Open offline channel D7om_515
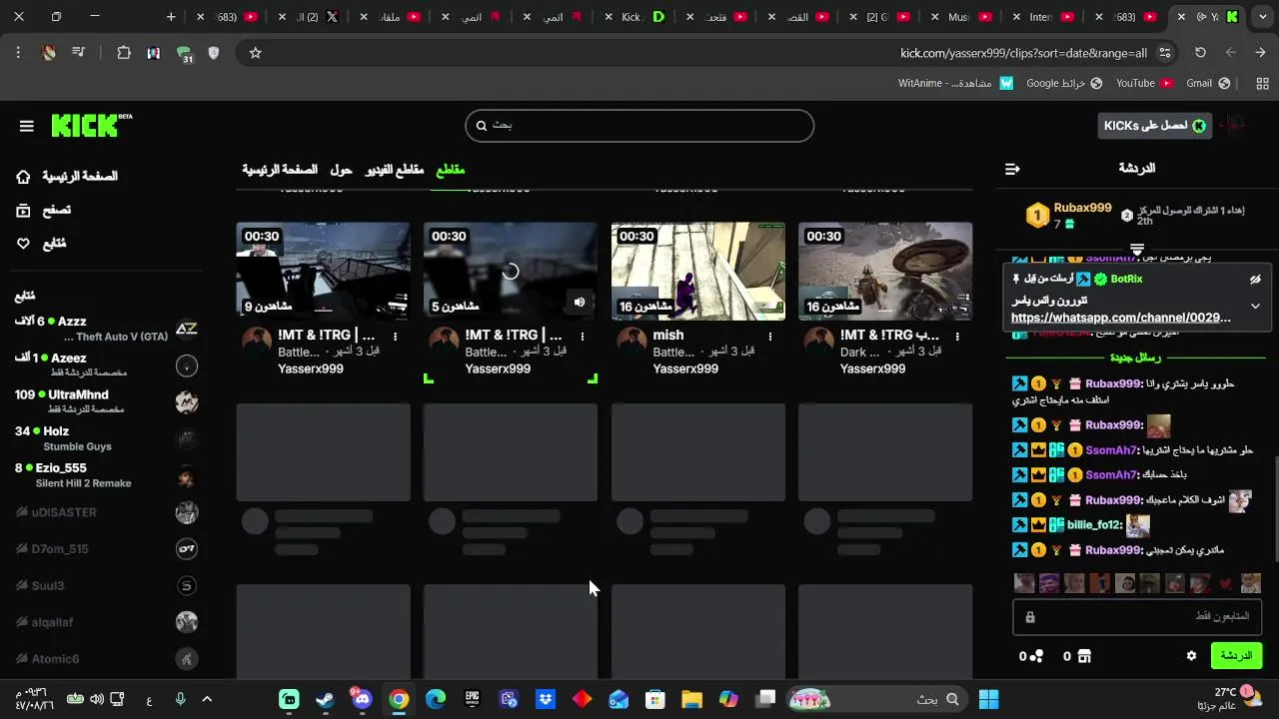Viewport: 1279px width, 719px height. pos(105,548)
